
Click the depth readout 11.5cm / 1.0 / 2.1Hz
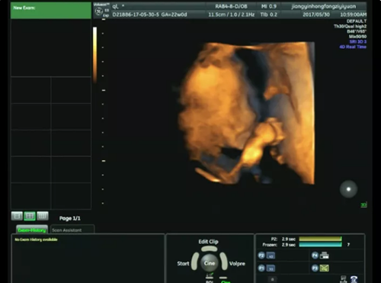click(232, 14)
